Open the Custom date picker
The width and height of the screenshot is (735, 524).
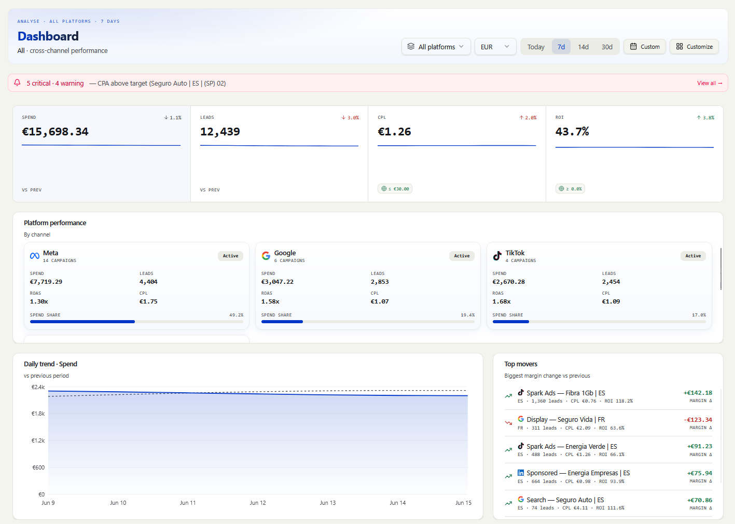coord(645,47)
